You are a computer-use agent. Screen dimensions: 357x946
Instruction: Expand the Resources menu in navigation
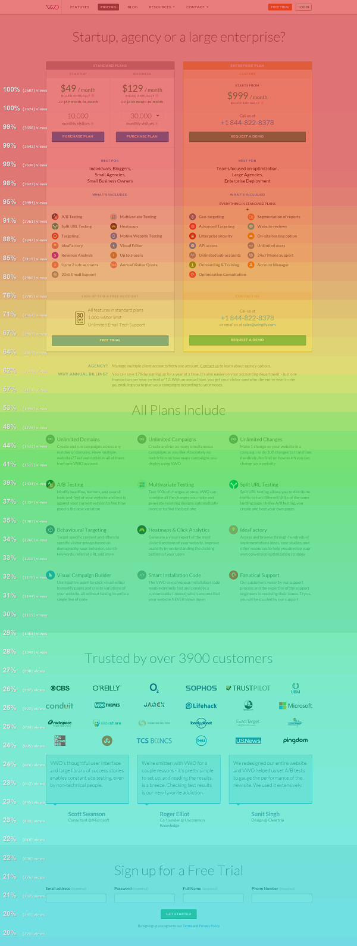[x=162, y=7]
